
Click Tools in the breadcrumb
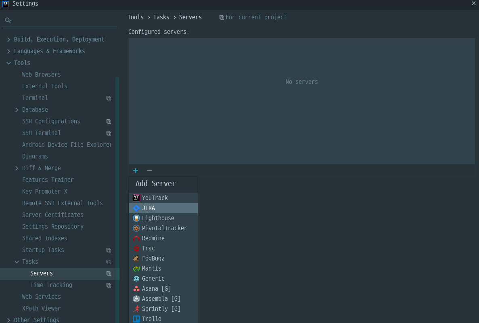(x=135, y=17)
